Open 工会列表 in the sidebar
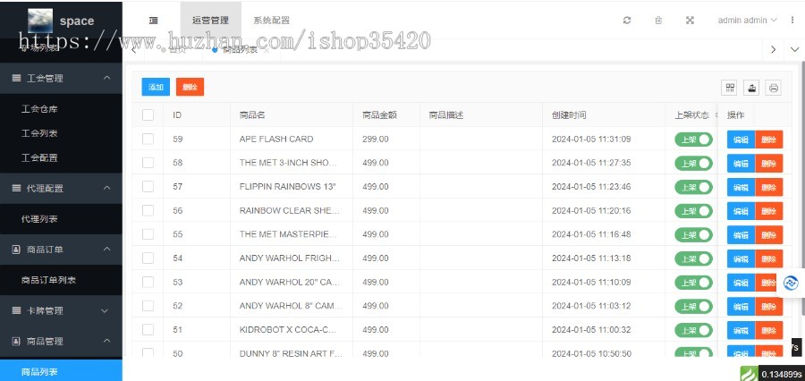805x381 pixels. (x=39, y=133)
